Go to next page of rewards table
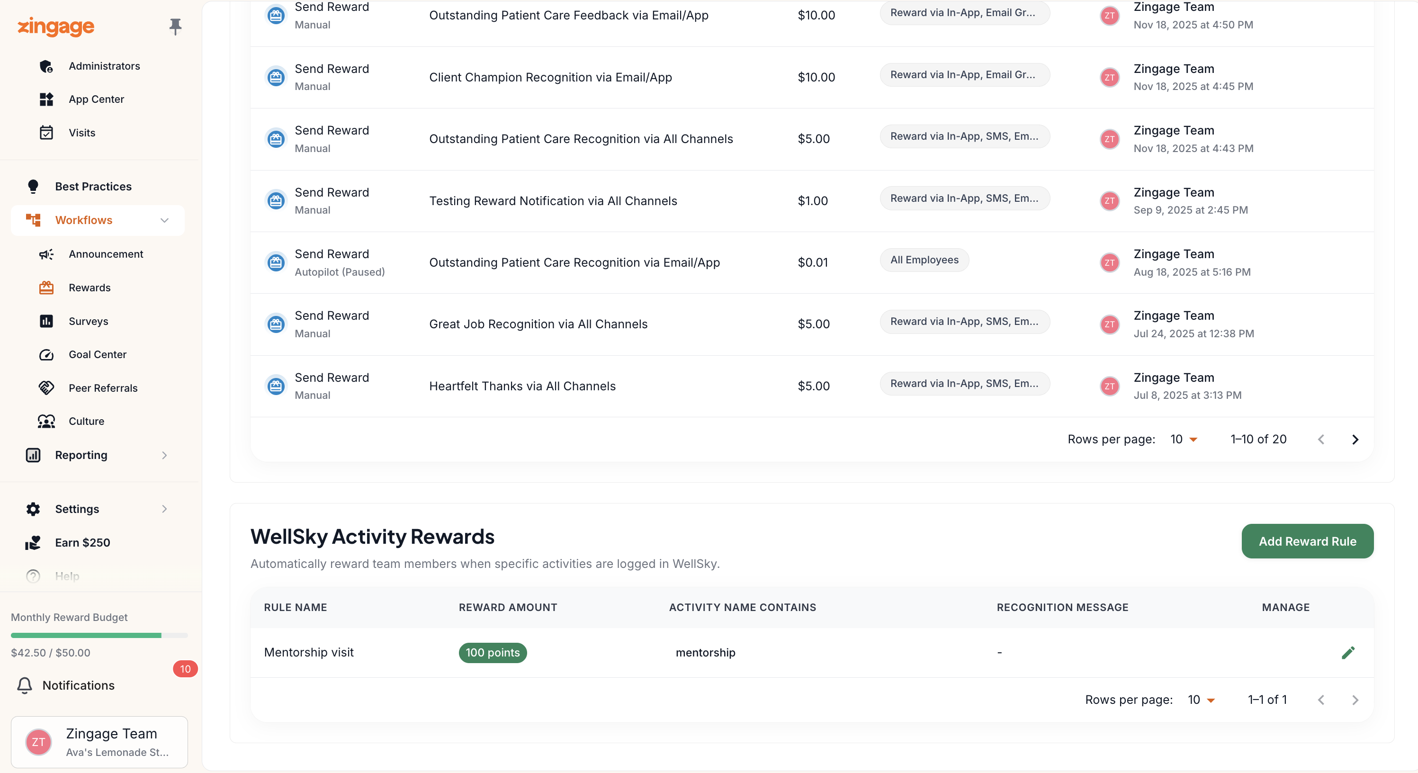 tap(1355, 440)
